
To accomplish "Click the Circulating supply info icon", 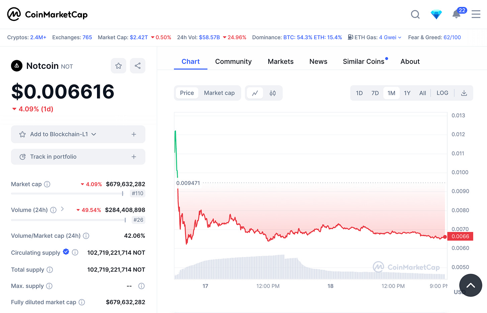I will (x=75, y=252).
